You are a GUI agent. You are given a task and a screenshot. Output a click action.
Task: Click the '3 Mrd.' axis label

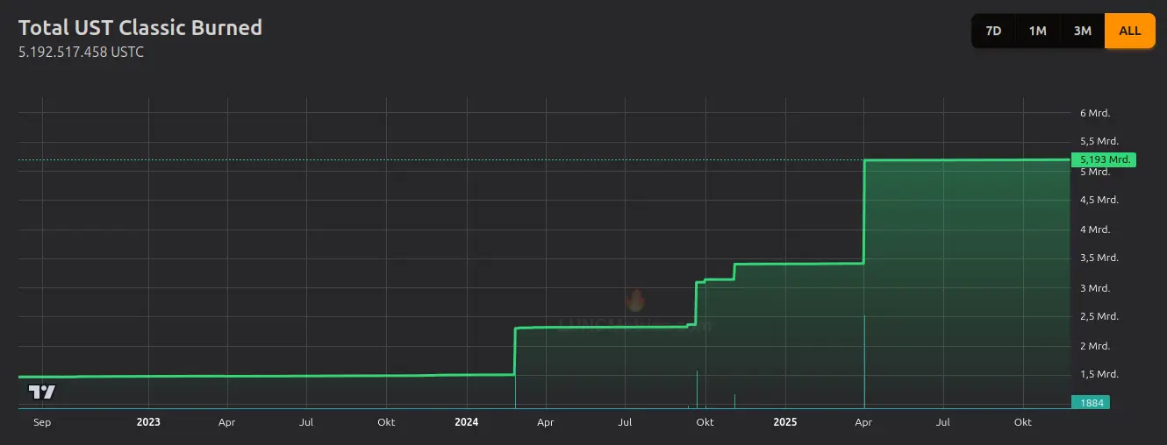coord(1094,288)
